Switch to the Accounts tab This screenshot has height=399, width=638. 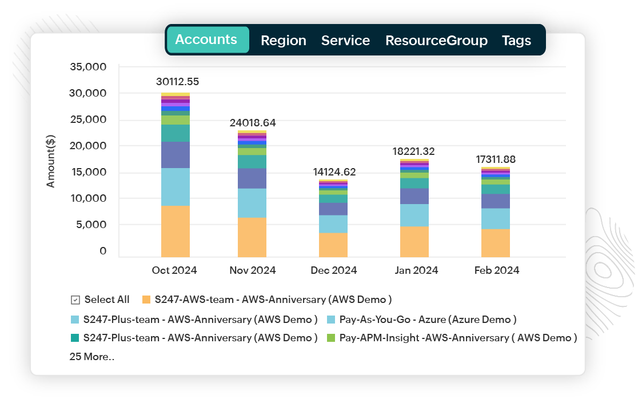pos(207,40)
